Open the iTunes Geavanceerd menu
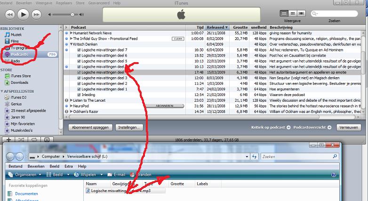 (x=99, y=3)
